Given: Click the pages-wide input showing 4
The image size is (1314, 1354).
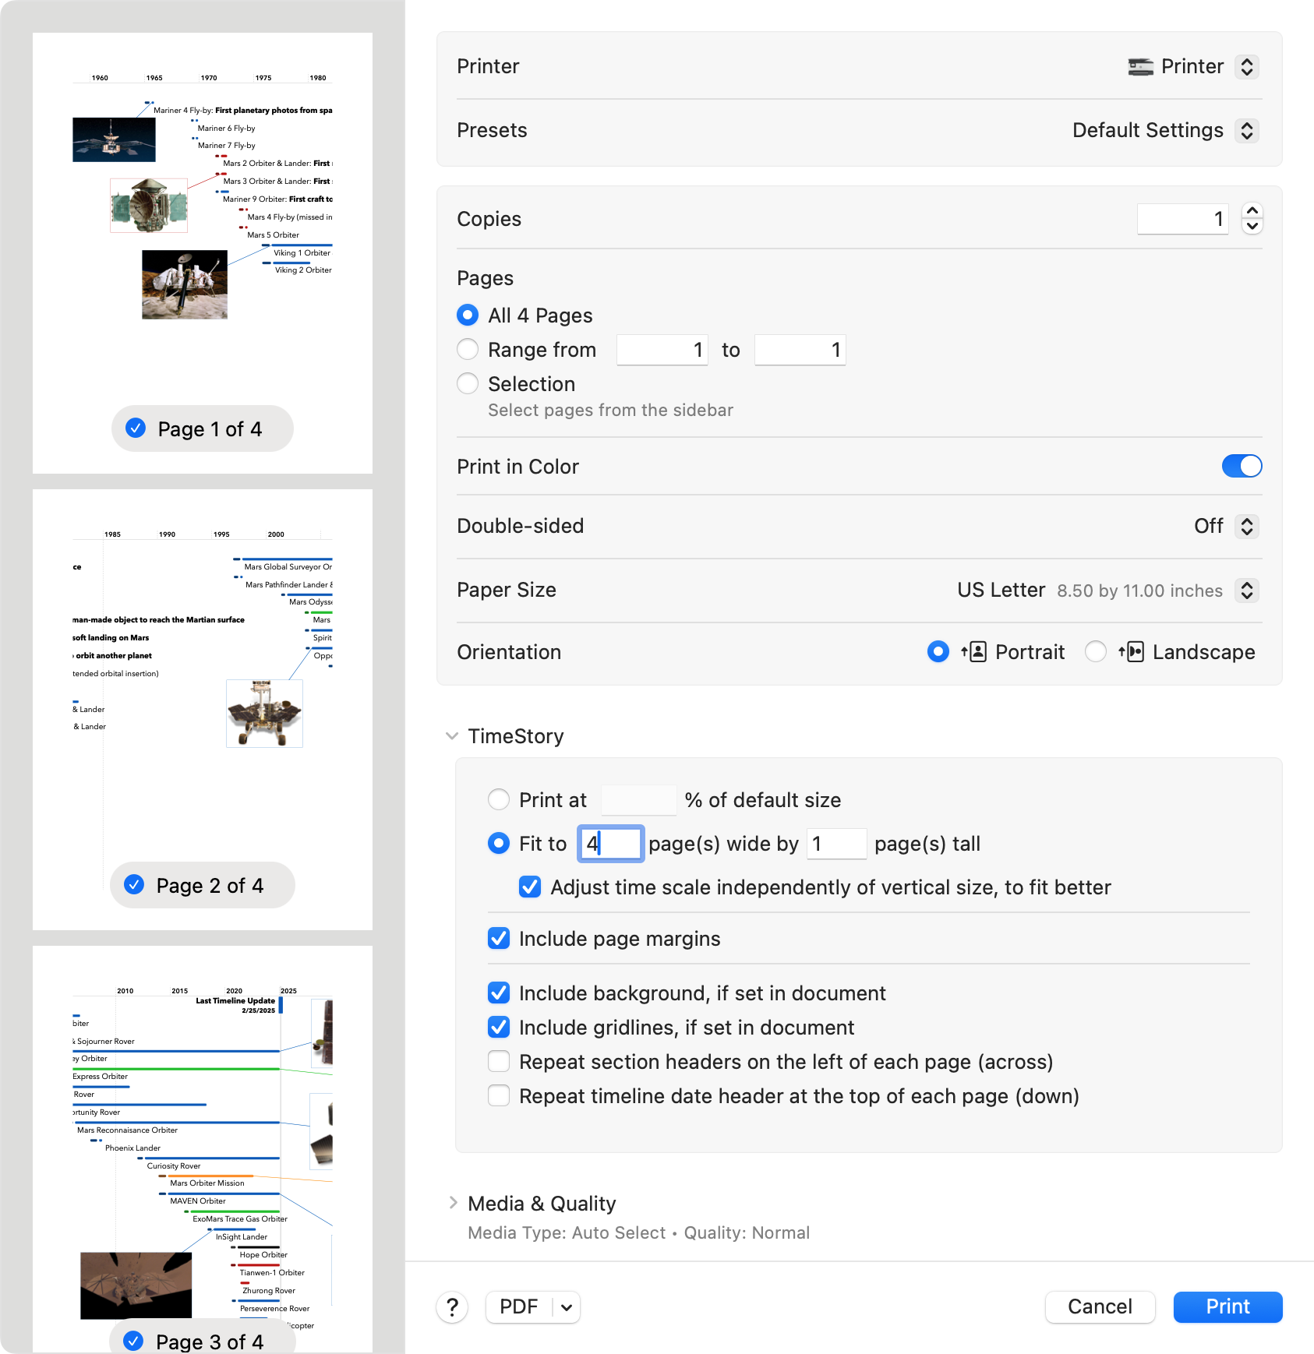Looking at the screenshot, I should pyautogui.click(x=610, y=843).
